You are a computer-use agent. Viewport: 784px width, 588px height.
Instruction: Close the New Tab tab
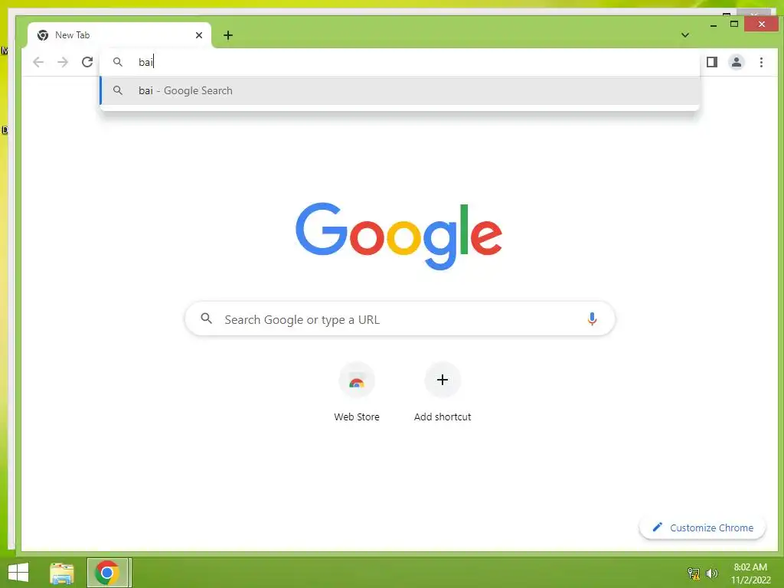(199, 35)
